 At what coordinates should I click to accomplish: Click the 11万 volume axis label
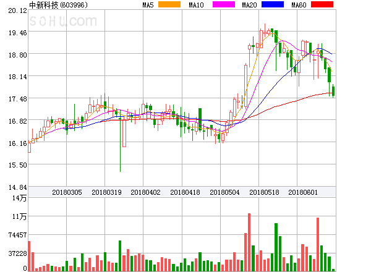19,216
